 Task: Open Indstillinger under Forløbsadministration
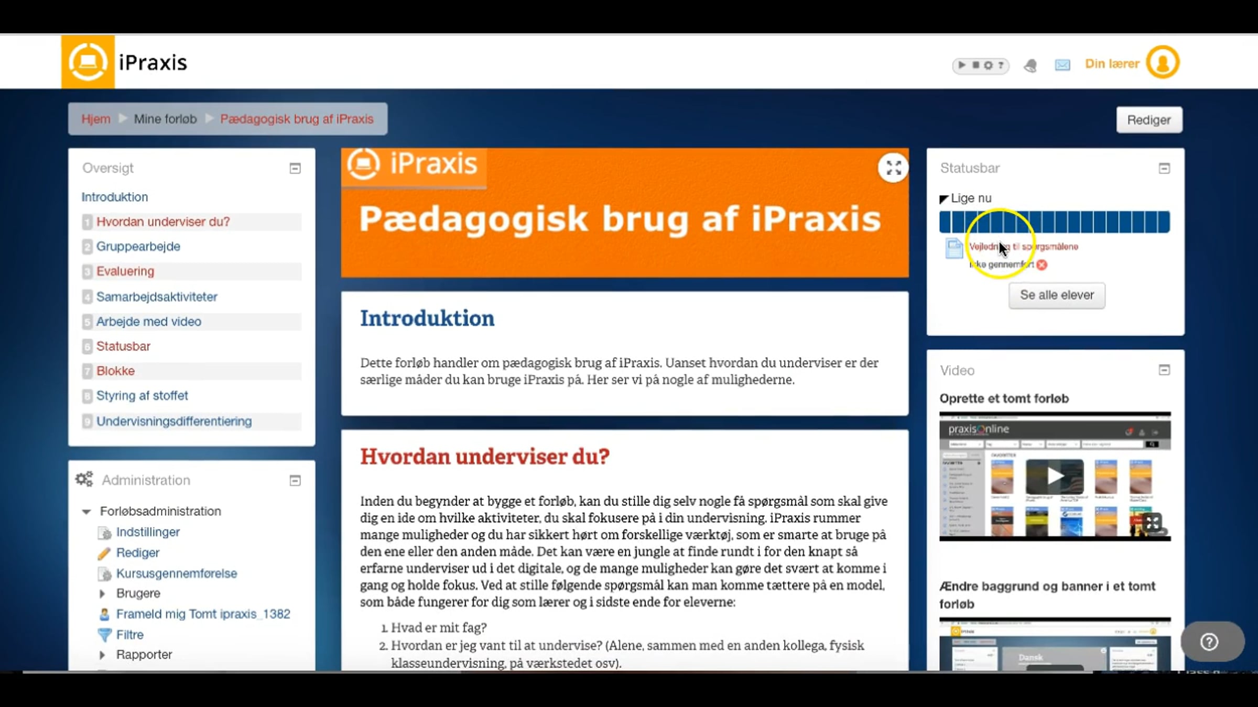tap(148, 532)
